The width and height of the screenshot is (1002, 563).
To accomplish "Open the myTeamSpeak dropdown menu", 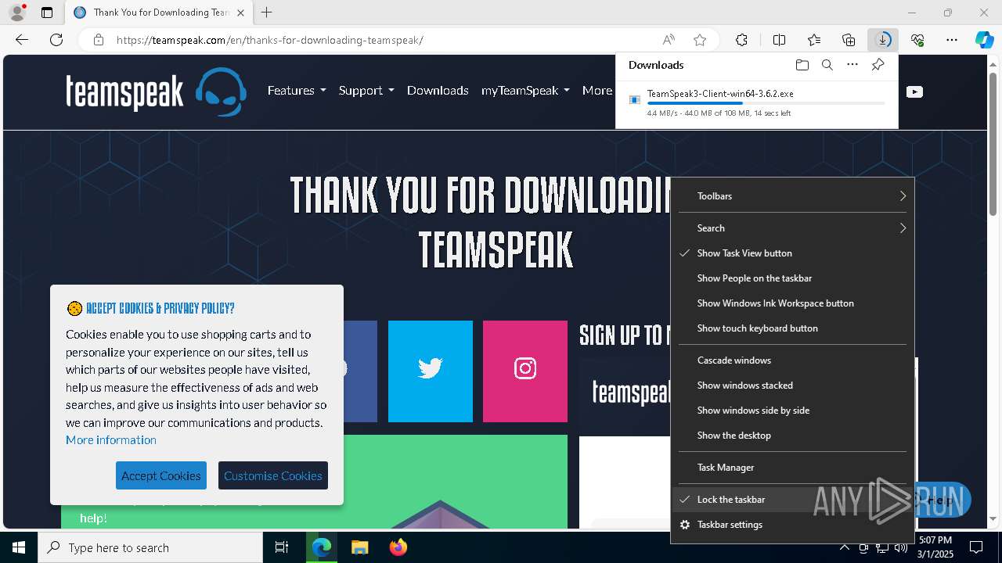I will 525,91.
